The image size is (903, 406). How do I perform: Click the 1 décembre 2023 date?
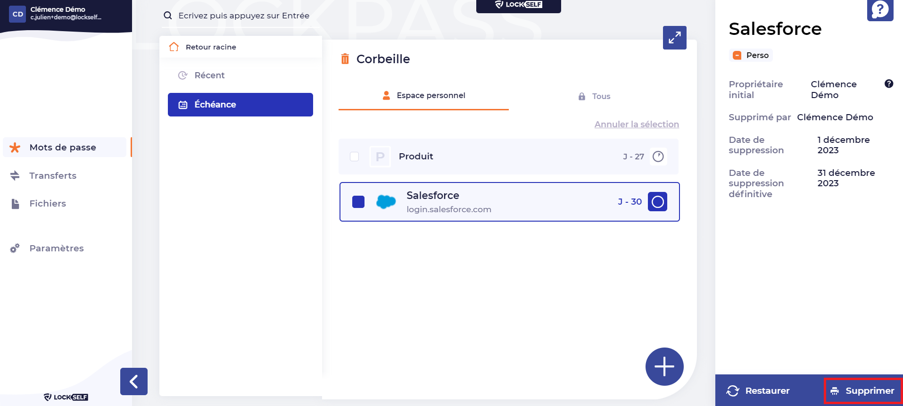tap(844, 145)
